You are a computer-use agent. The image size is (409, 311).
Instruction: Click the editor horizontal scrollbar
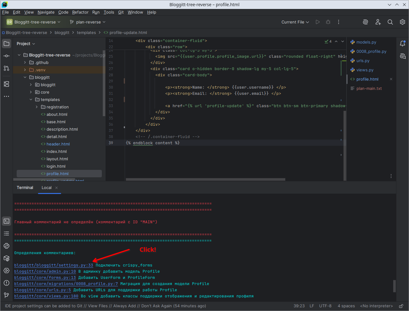(206, 179)
